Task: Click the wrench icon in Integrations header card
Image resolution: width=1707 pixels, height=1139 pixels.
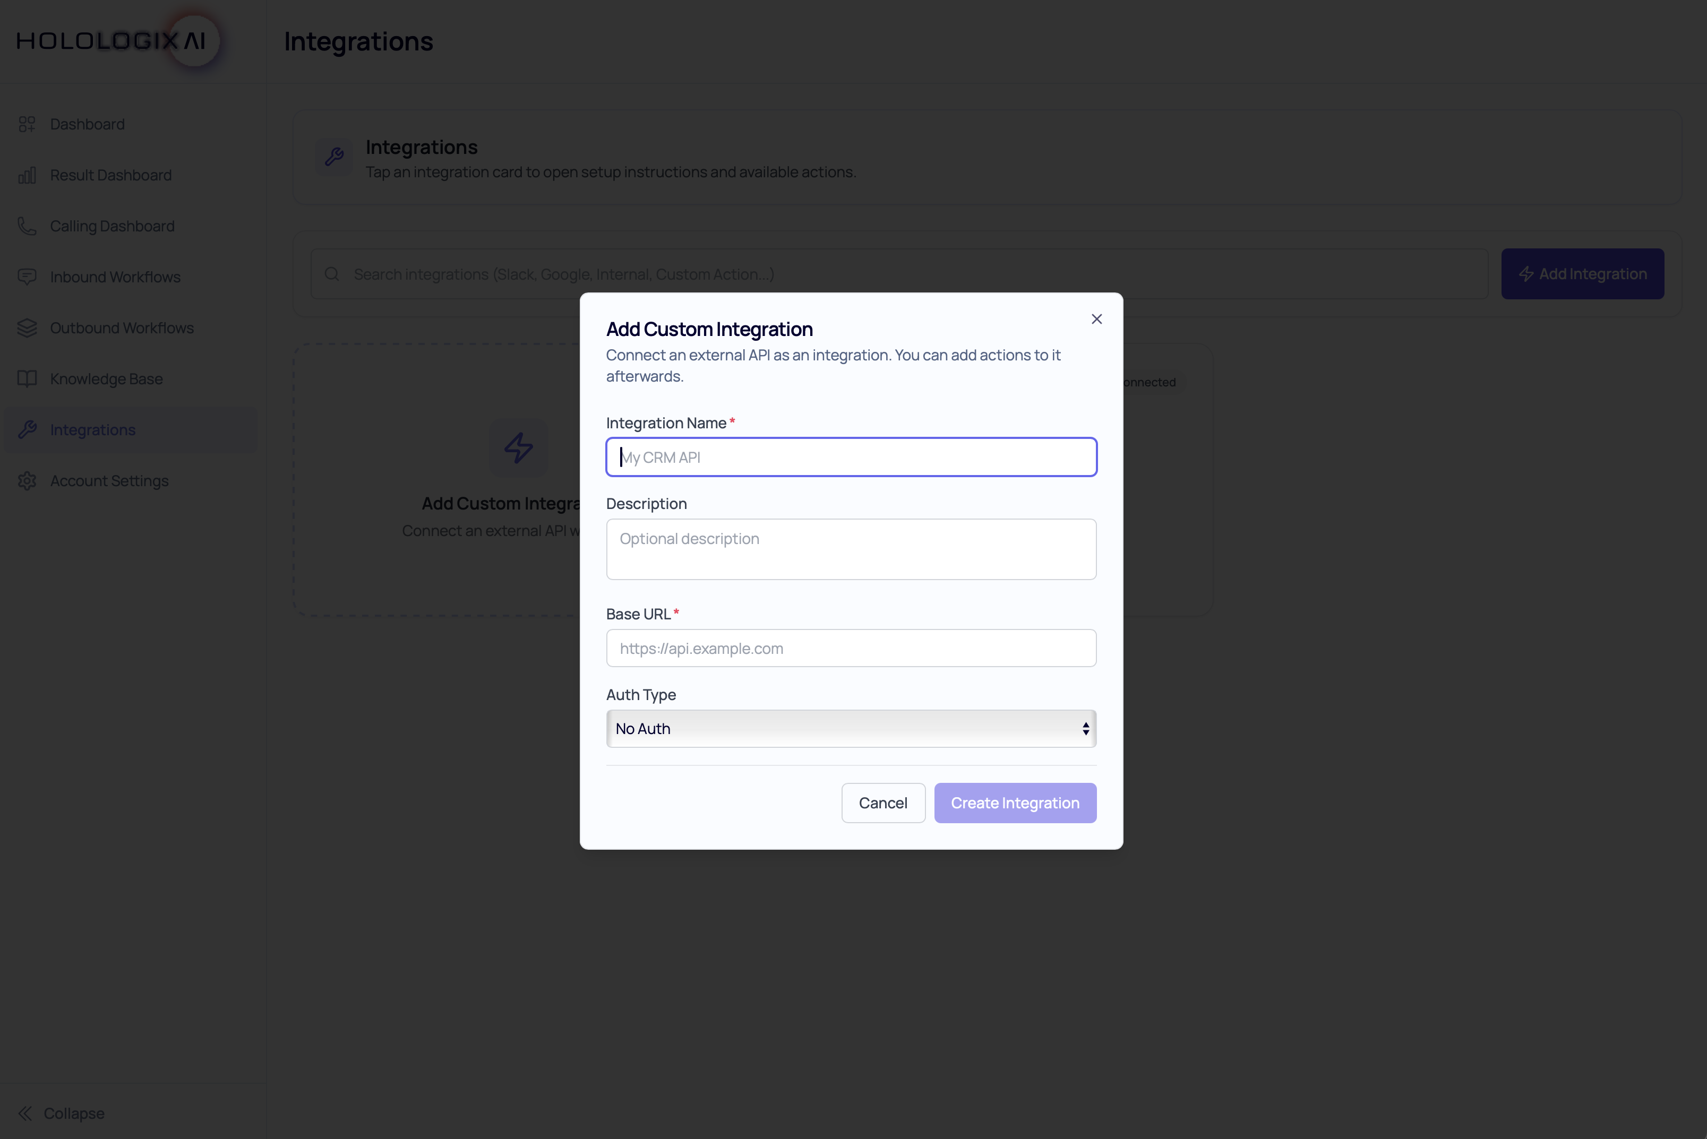Action: tap(334, 156)
